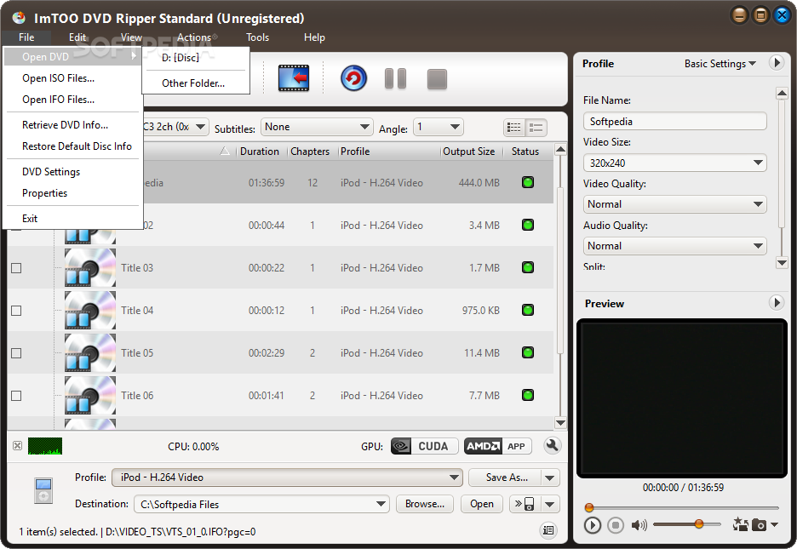Click the preview seek bar handle
Screen dimensions: 797x549
pos(589,507)
